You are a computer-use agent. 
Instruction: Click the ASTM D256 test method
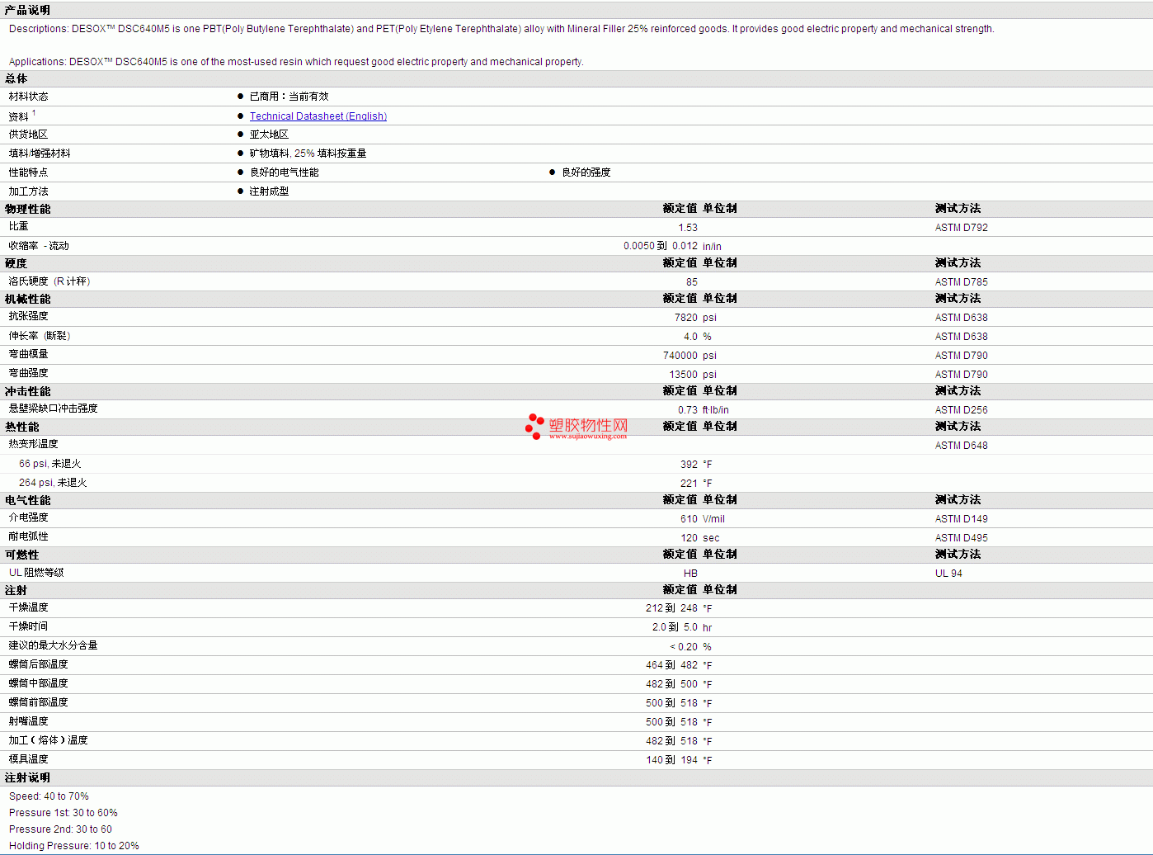(x=962, y=410)
